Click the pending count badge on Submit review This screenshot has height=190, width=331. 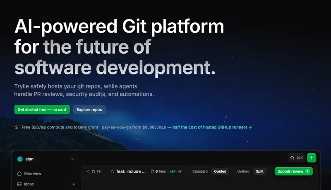point(307,171)
